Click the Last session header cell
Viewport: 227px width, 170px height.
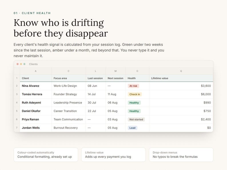click(95, 78)
